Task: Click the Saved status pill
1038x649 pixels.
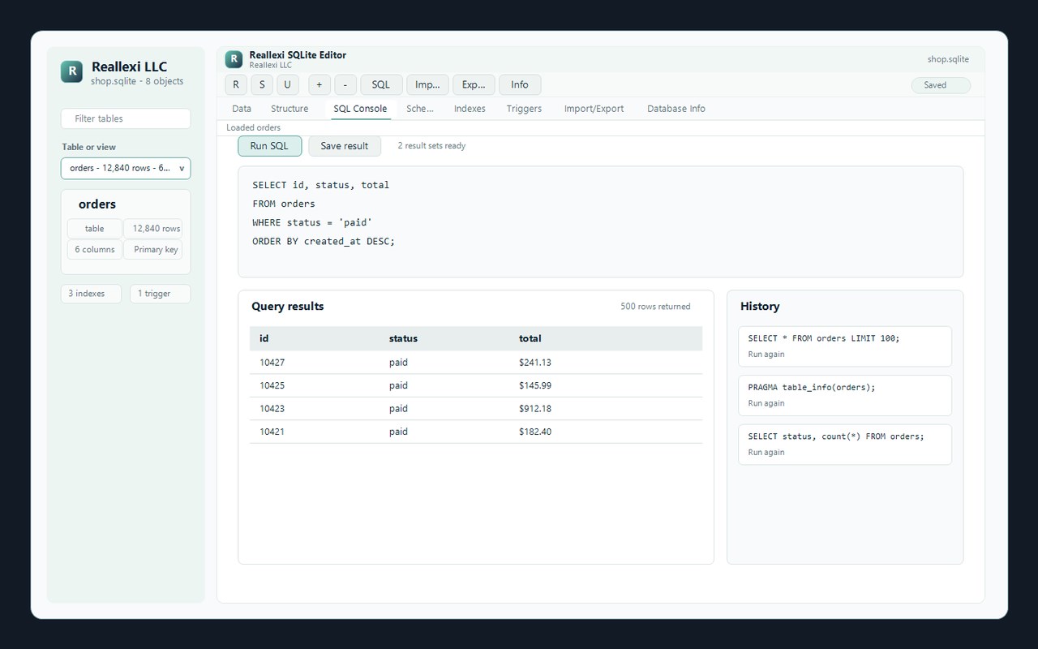Action: (x=941, y=85)
